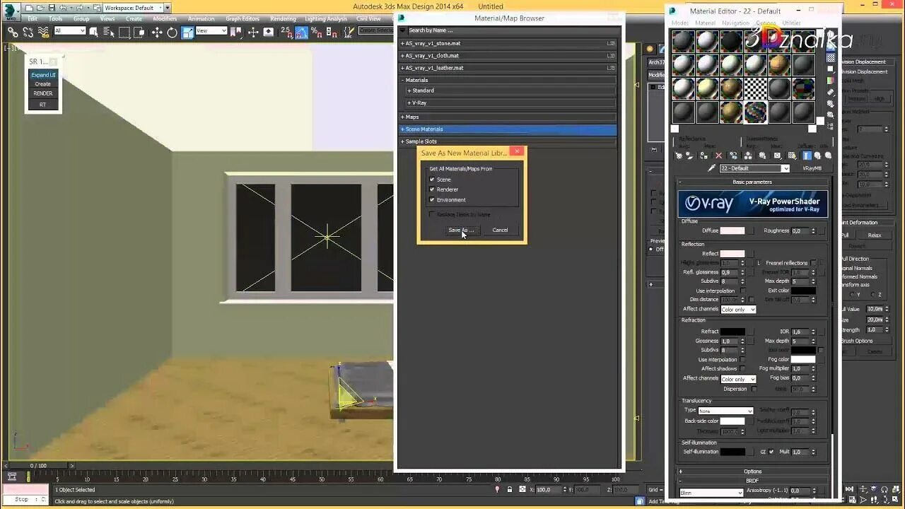
Task: Click the red Reset Map/Material X icon
Action: tap(719, 156)
